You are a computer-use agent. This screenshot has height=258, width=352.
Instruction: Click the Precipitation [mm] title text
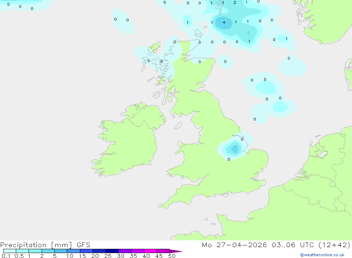coord(36,245)
